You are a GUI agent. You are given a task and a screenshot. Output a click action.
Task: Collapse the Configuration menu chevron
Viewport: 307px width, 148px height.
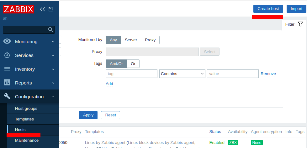tap(53, 97)
